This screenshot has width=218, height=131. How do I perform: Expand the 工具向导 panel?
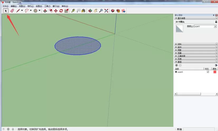pos(176,56)
